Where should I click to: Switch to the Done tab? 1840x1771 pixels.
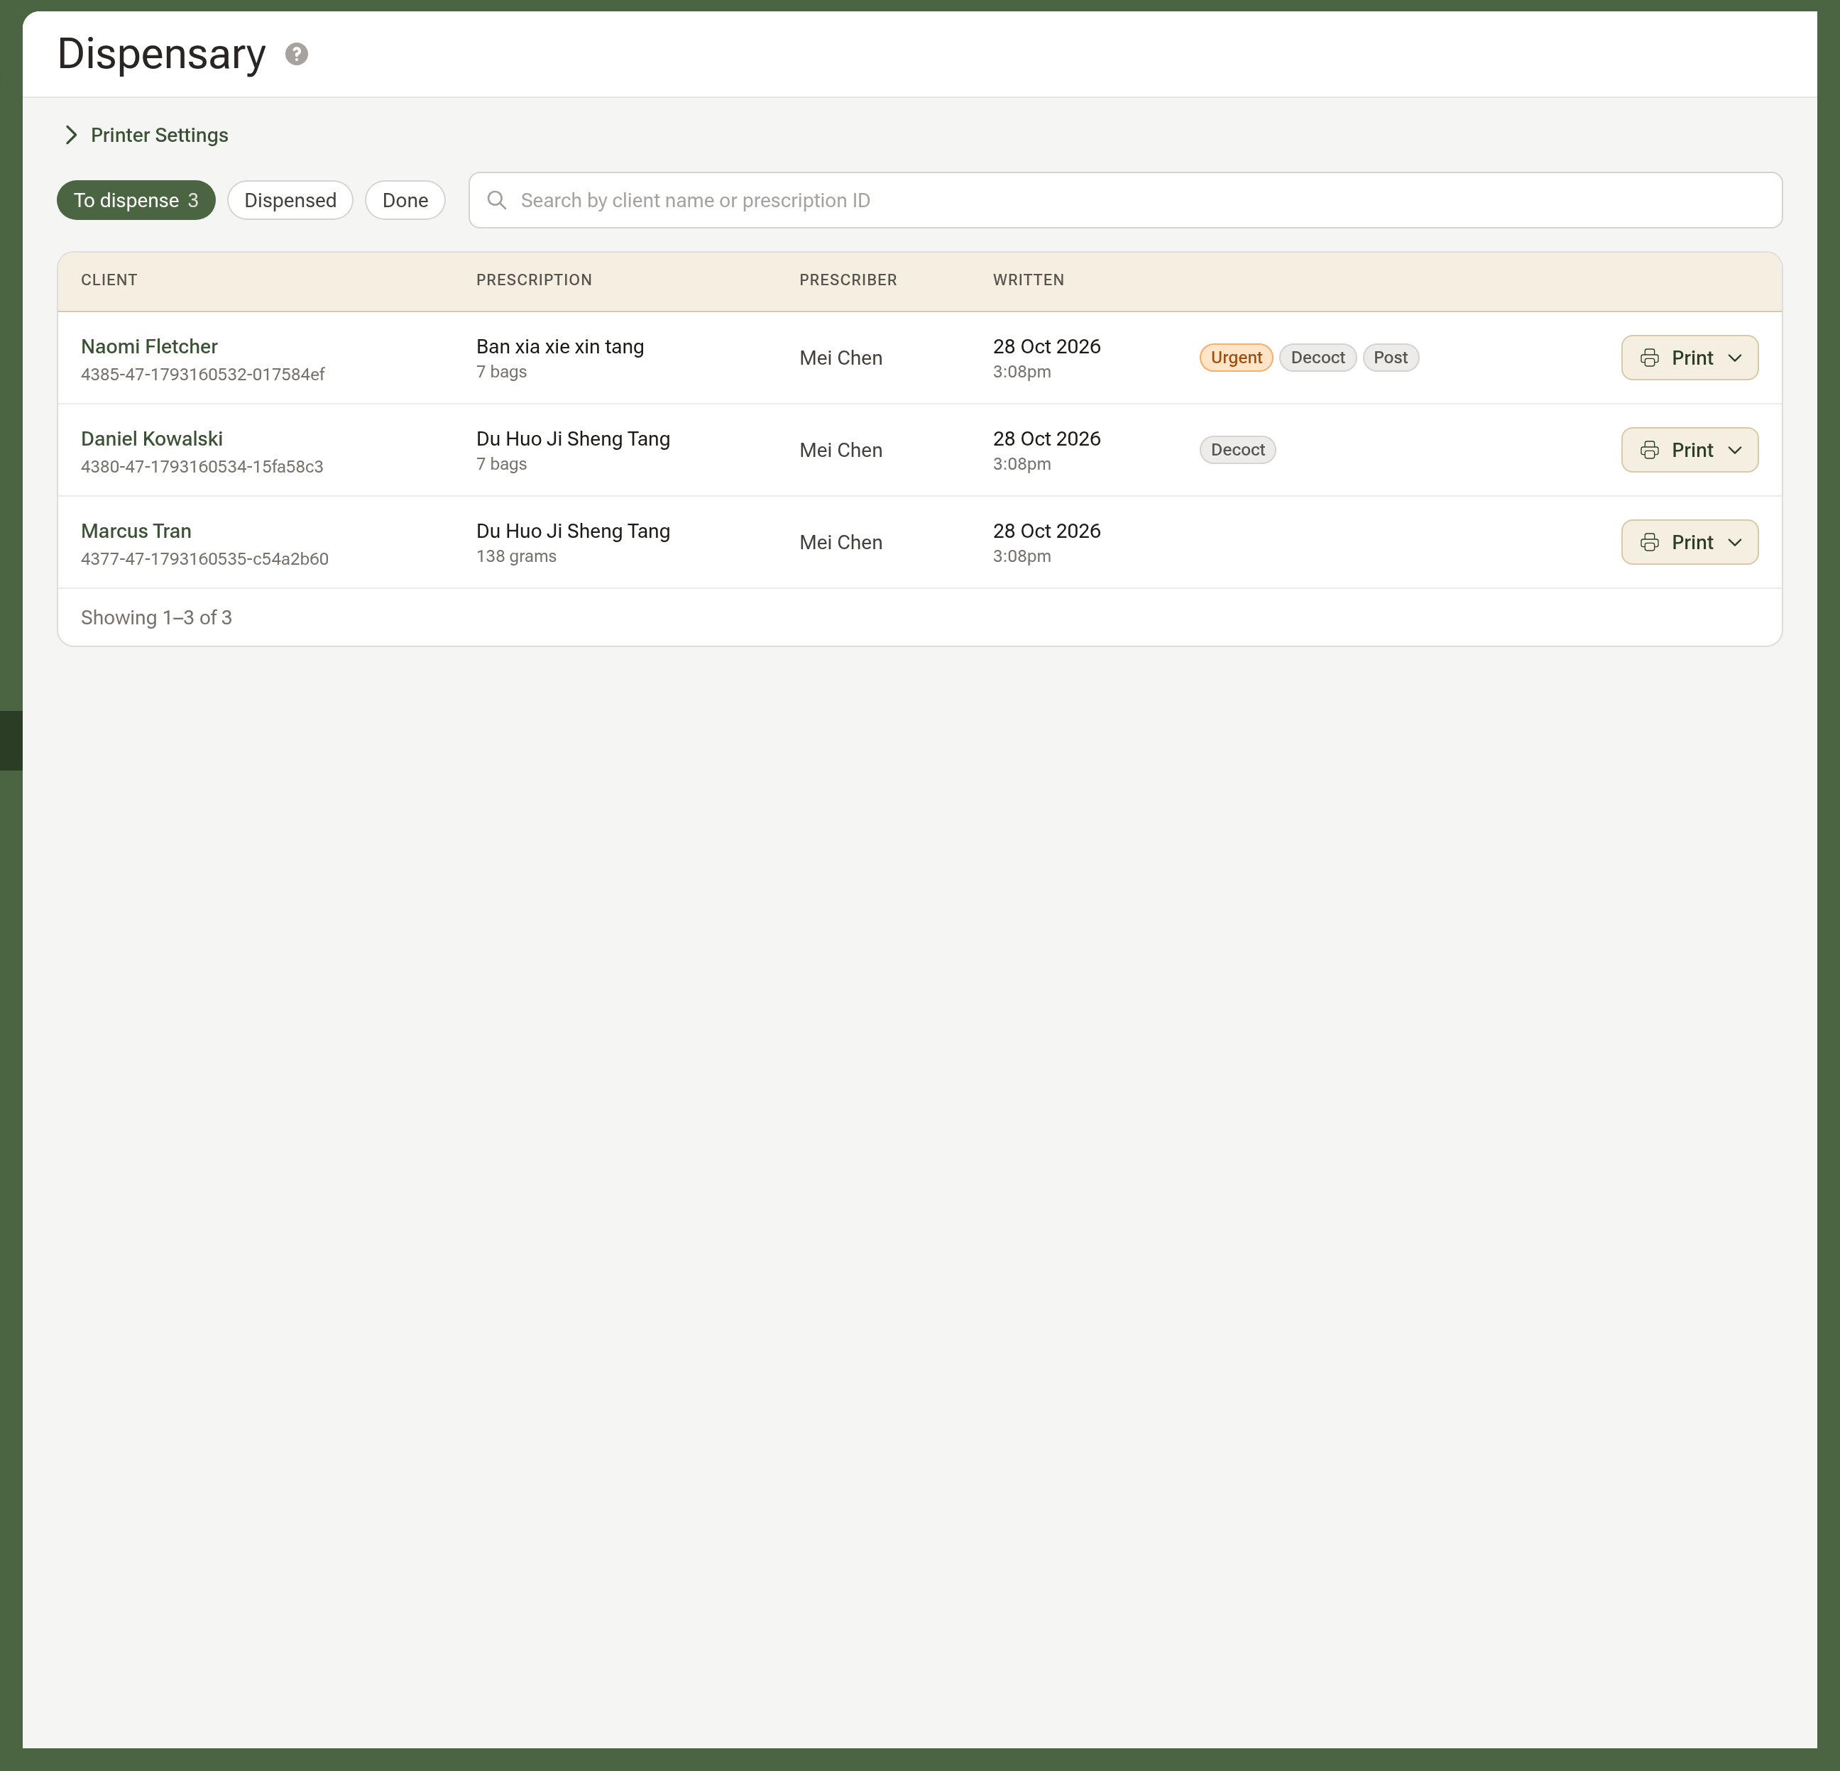tap(405, 200)
